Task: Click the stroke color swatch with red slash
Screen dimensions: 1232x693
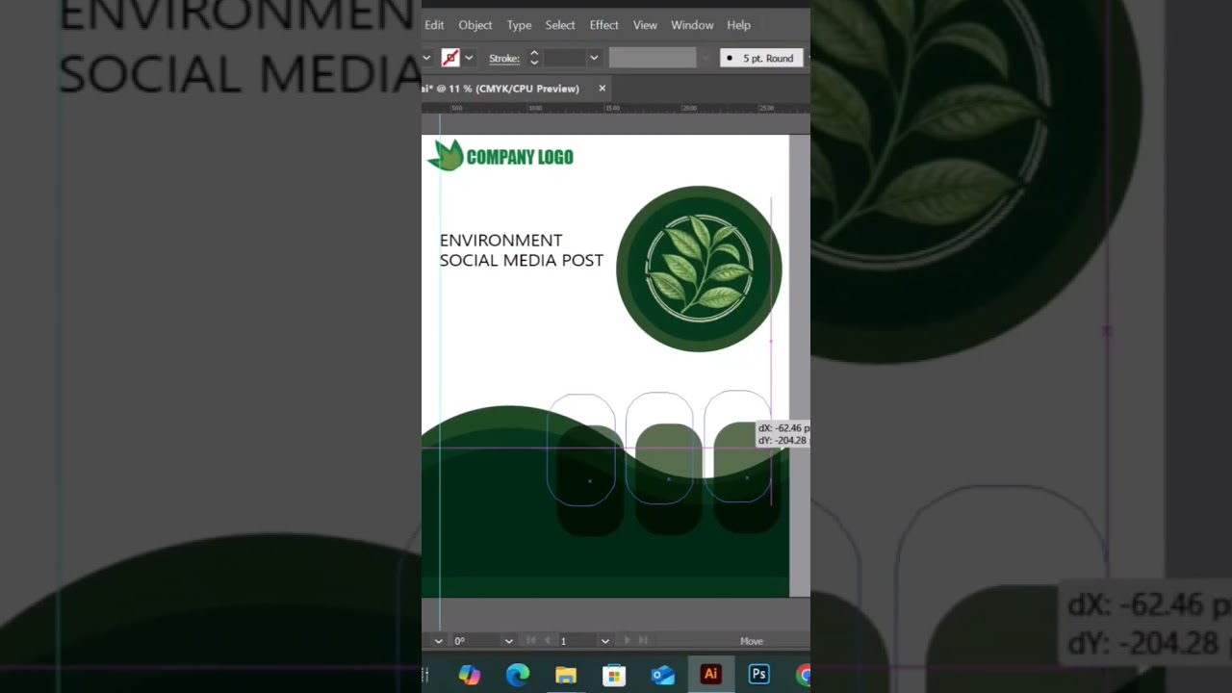Action: 450,58
